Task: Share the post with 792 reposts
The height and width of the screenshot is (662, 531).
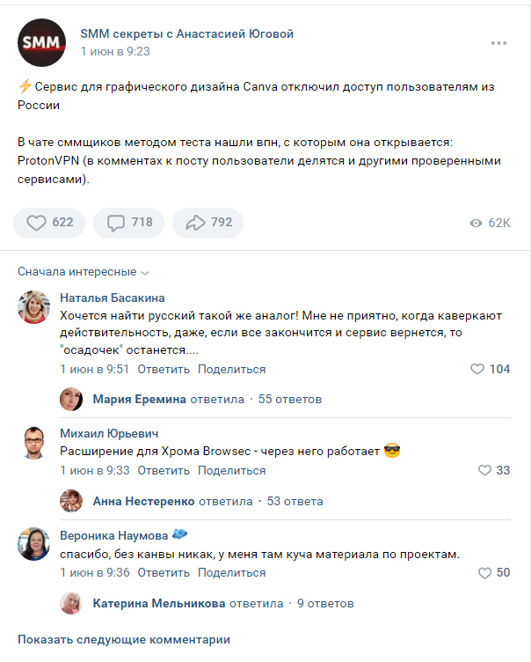Action: (x=208, y=223)
